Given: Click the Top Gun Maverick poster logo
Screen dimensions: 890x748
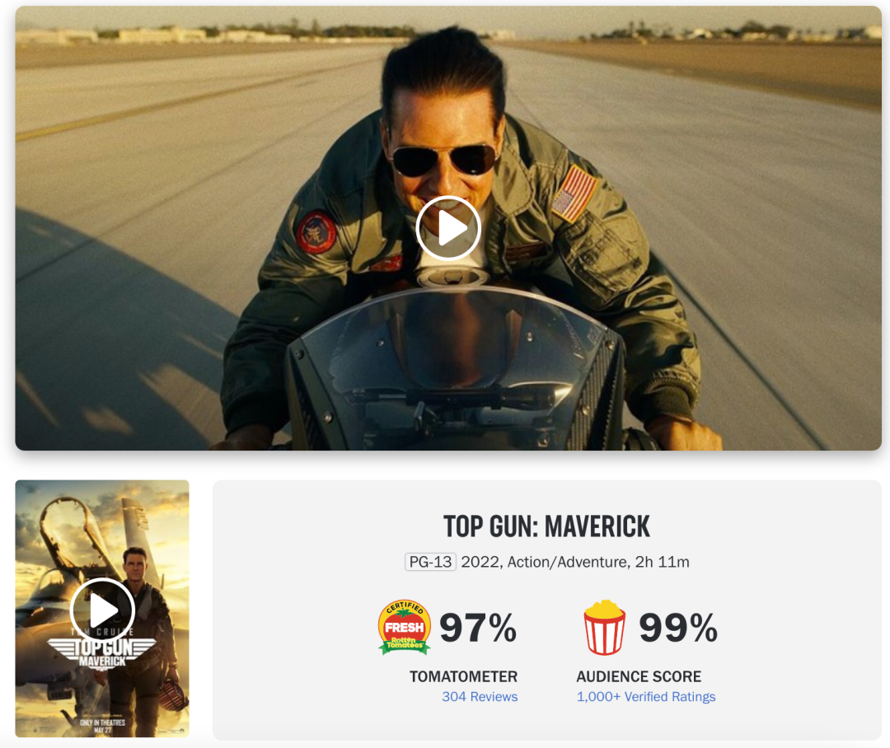Looking at the screenshot, I should pos(102,652).
